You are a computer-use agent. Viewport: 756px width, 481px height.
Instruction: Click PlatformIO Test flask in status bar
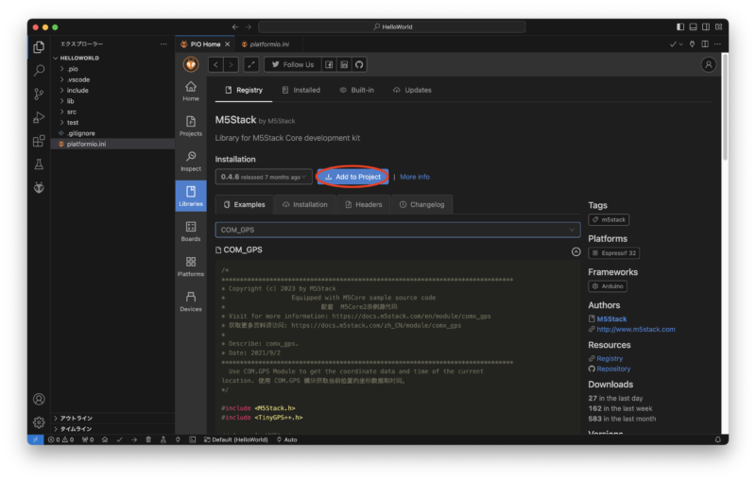pyautogui.click(x=163, y=439)
